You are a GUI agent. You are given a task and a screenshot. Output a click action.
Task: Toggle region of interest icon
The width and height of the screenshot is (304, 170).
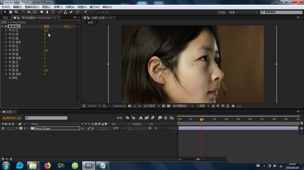(x=164, y=106)
